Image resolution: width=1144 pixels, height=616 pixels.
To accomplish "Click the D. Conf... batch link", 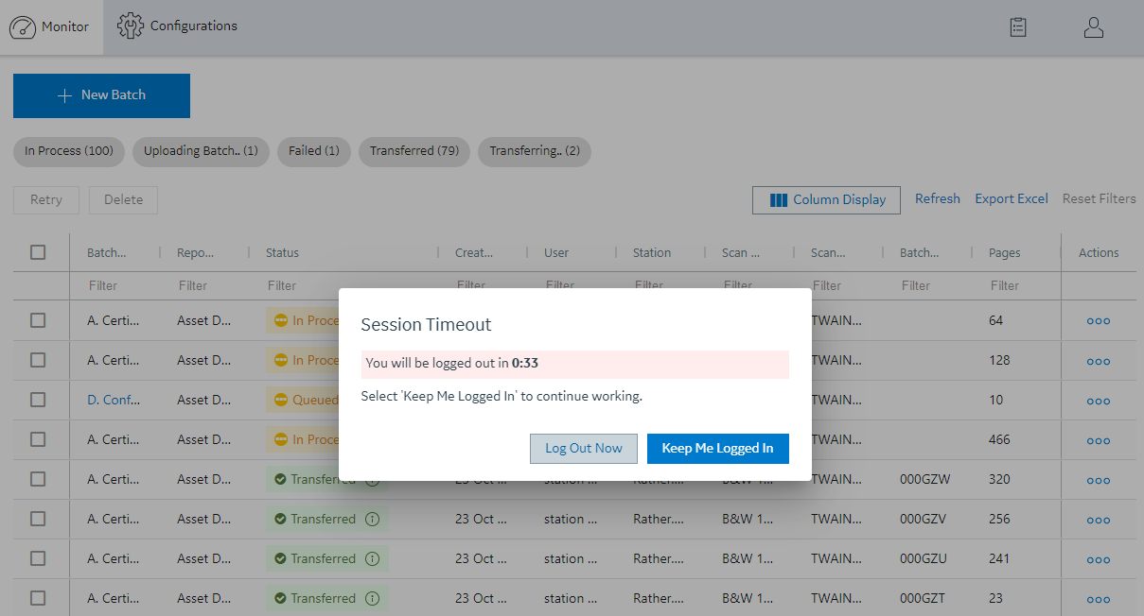I will [114, 400].
